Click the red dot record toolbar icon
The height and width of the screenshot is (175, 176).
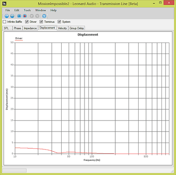click(x=25, y=16)
